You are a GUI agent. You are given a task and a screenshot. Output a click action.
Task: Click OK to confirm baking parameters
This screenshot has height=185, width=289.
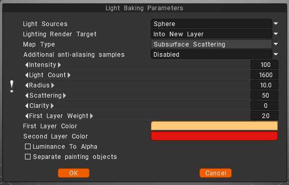[73, 173]
